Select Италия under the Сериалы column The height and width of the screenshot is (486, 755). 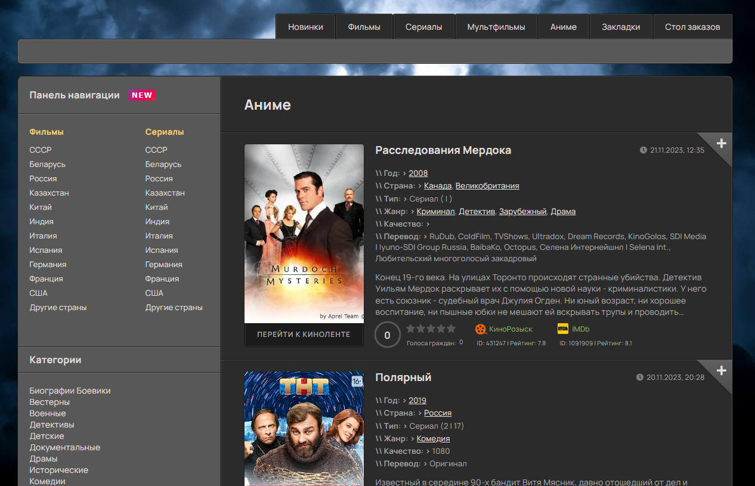[159, 236]
